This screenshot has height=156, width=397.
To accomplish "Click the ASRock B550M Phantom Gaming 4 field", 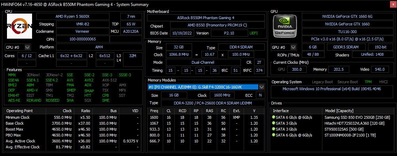I will pyautogui.click(x=206, y=18).
